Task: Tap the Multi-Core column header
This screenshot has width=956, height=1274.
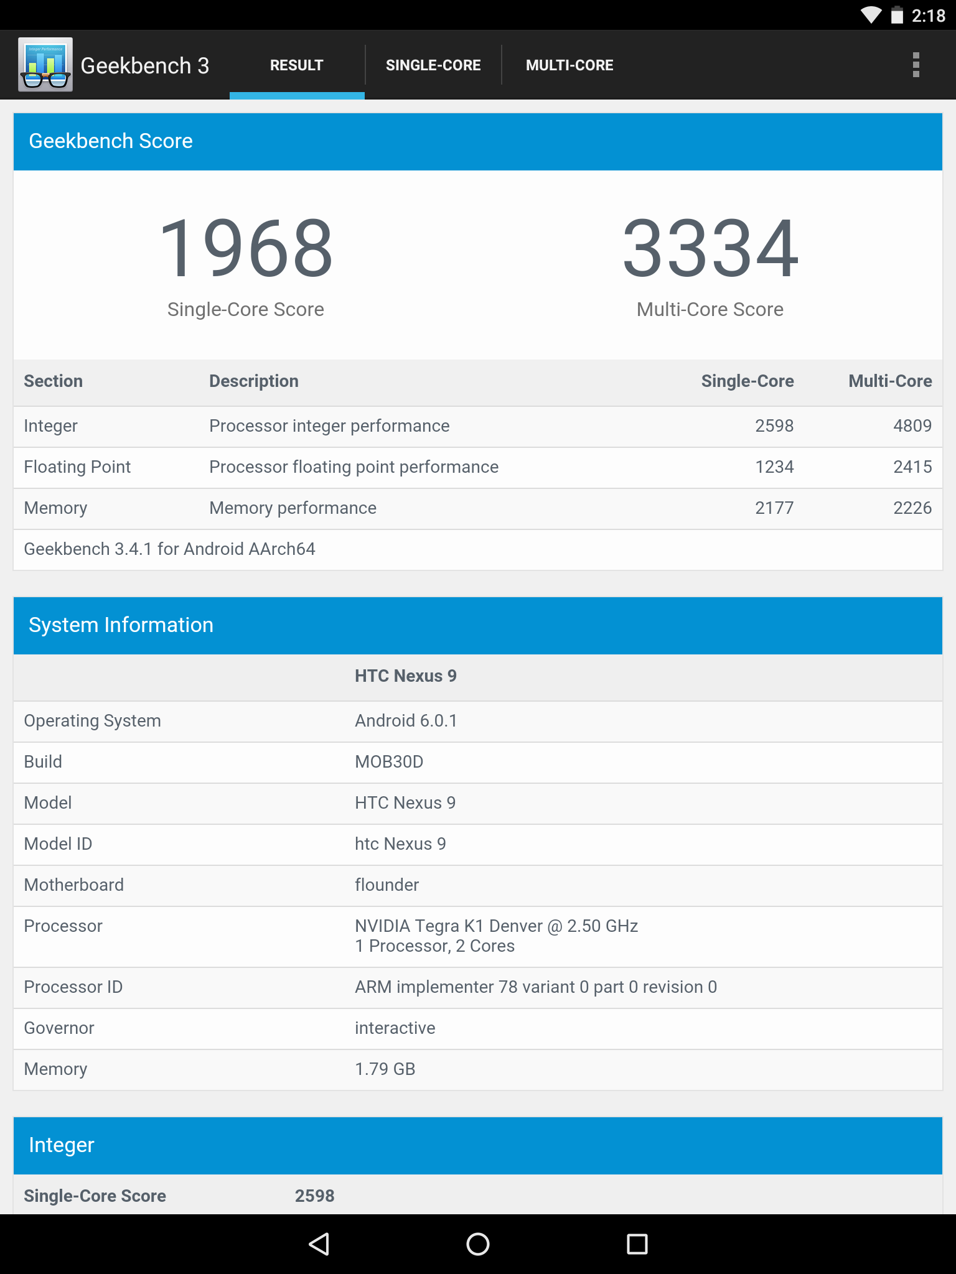Action: click(x=890, y=381)
